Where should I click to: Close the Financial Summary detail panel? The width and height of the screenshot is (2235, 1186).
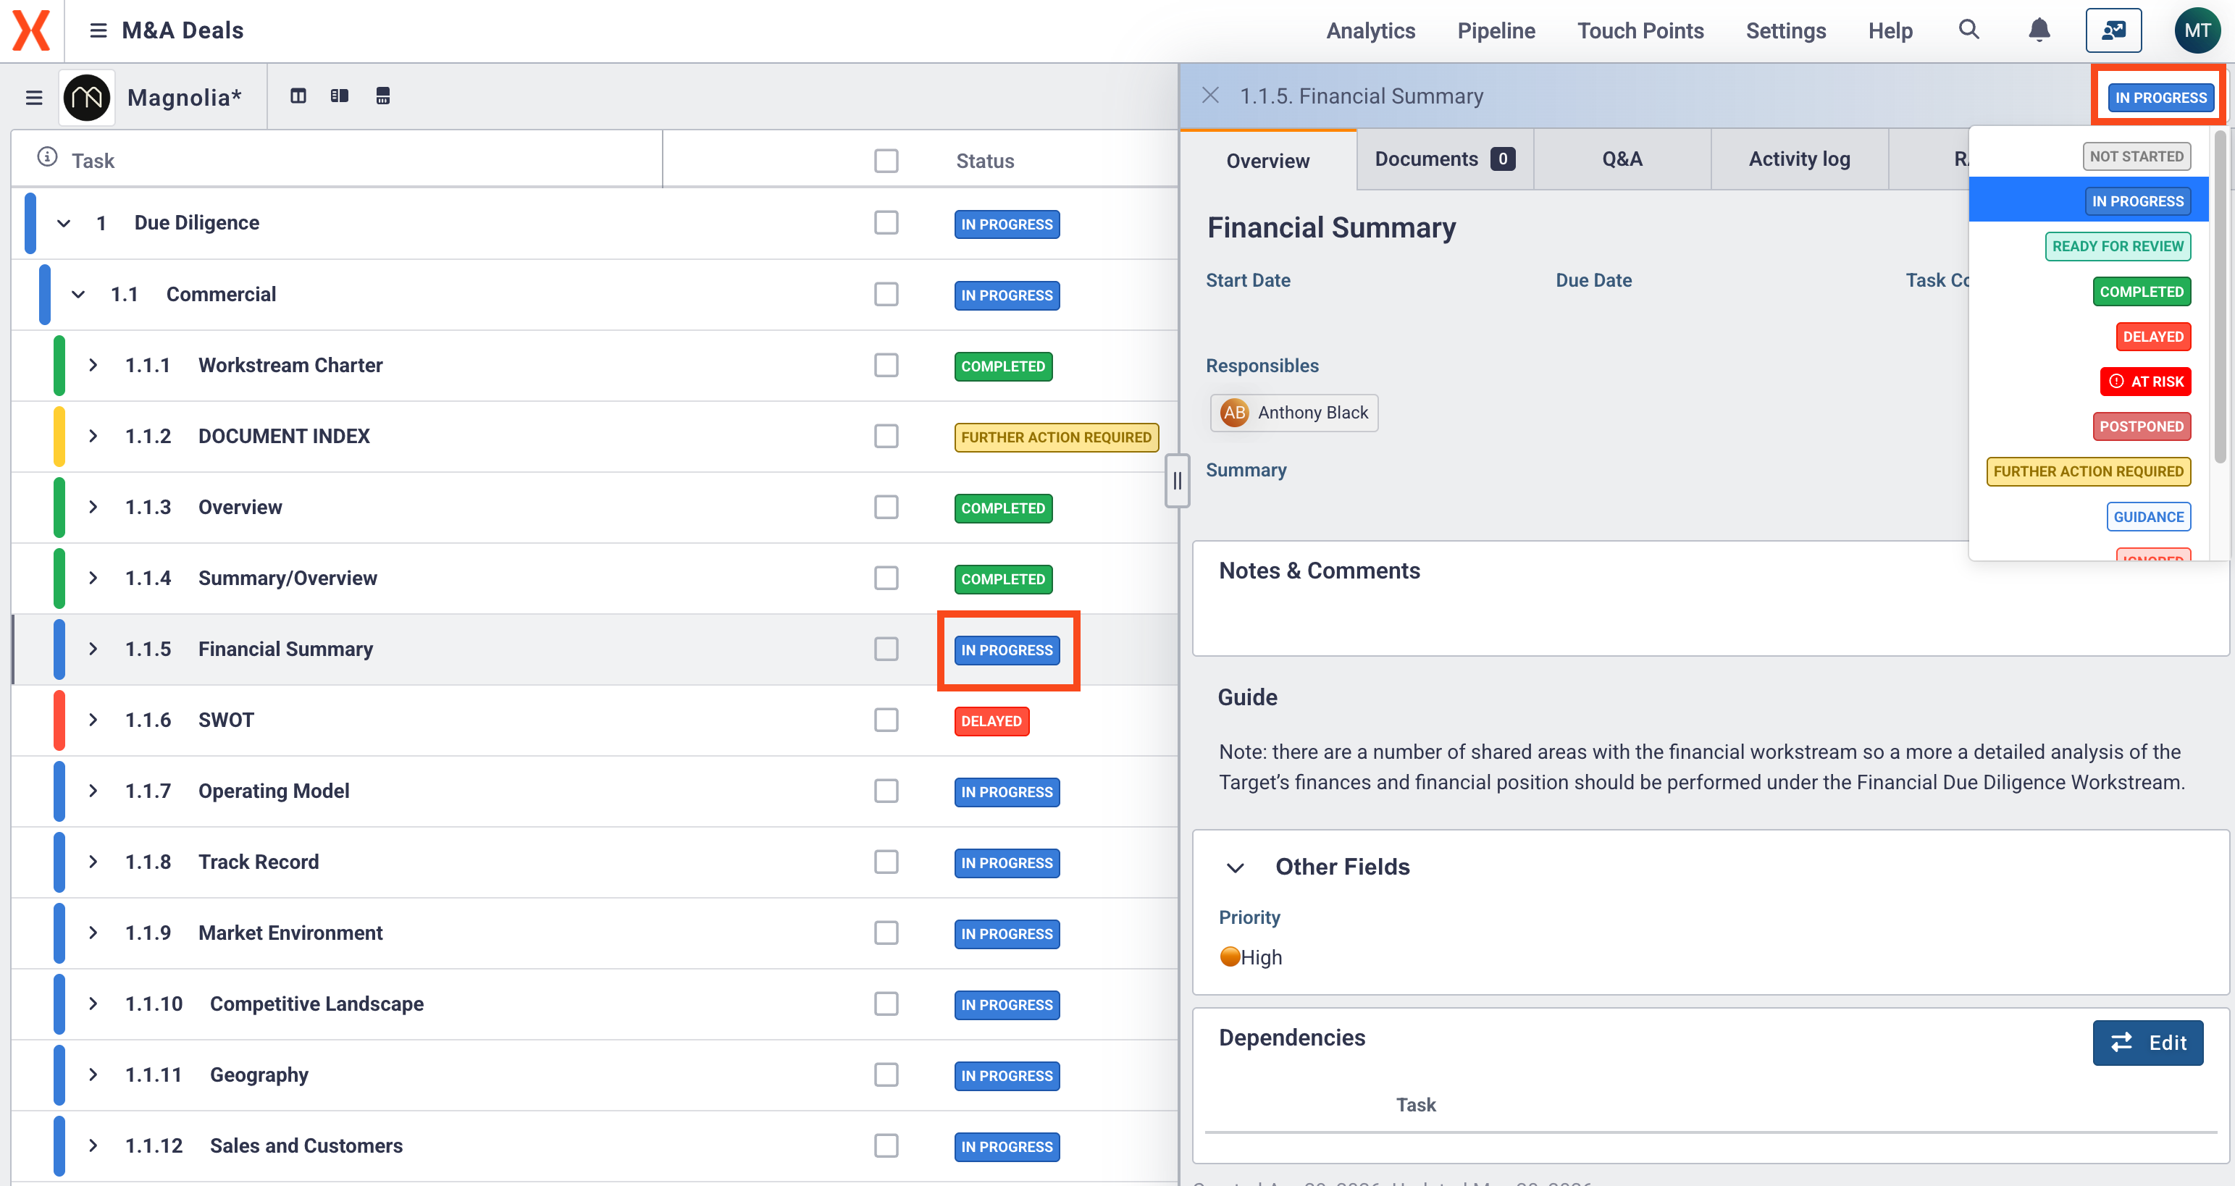[1210, 96]
